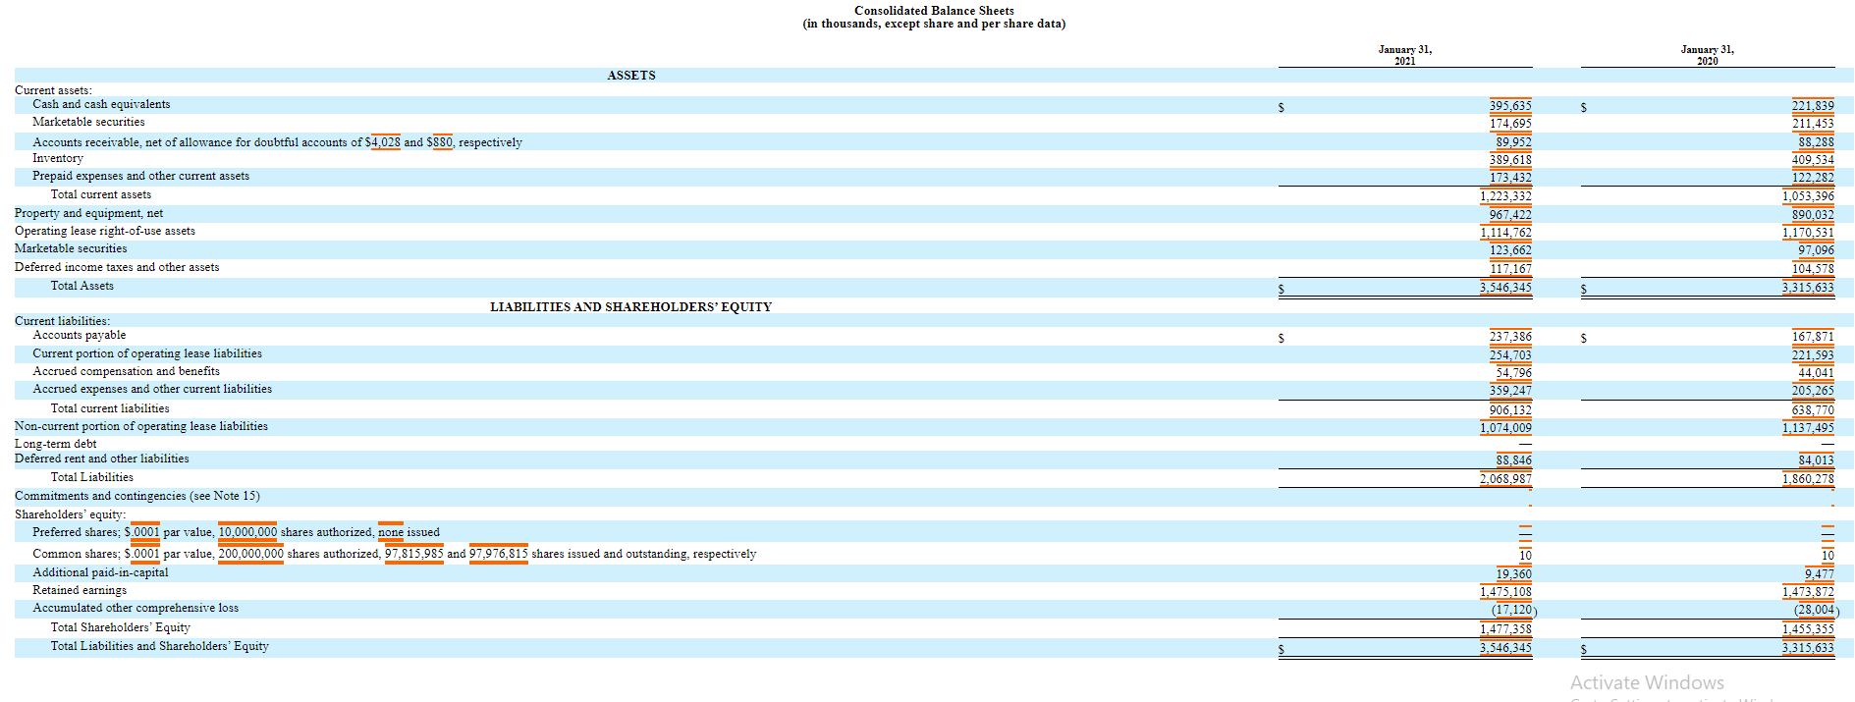Click the 89,952 accounts receivable value

(1513, 142)
